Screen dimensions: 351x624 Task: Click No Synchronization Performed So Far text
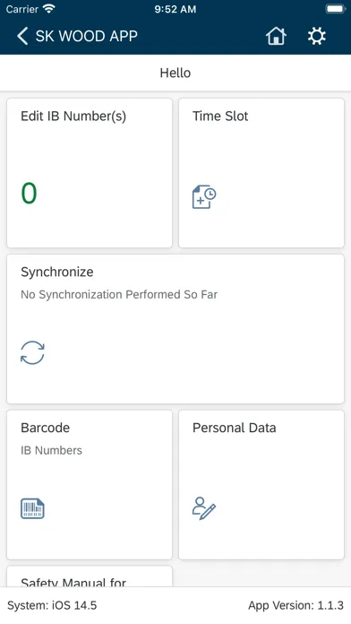coord(119,294)
